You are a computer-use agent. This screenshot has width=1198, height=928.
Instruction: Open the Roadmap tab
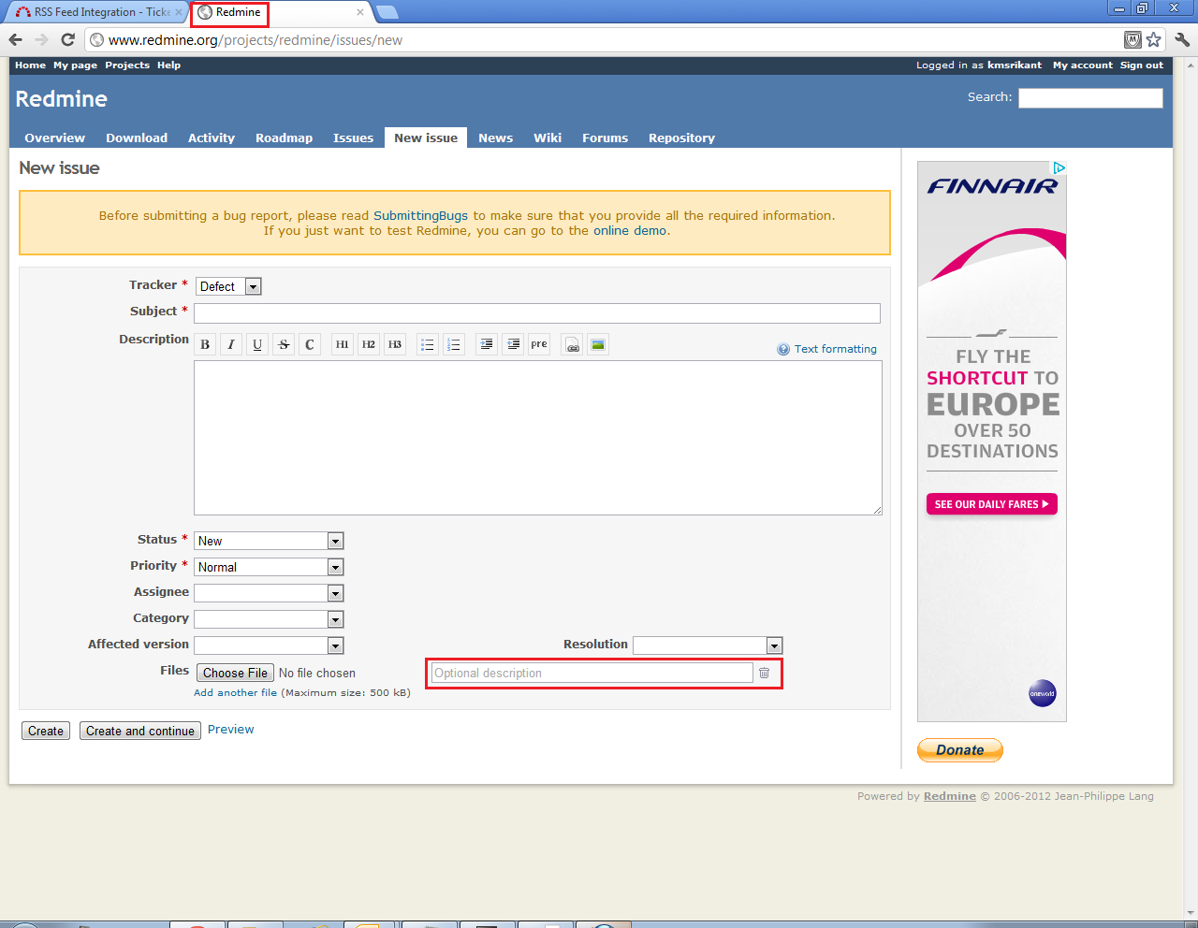click(284, 138)
